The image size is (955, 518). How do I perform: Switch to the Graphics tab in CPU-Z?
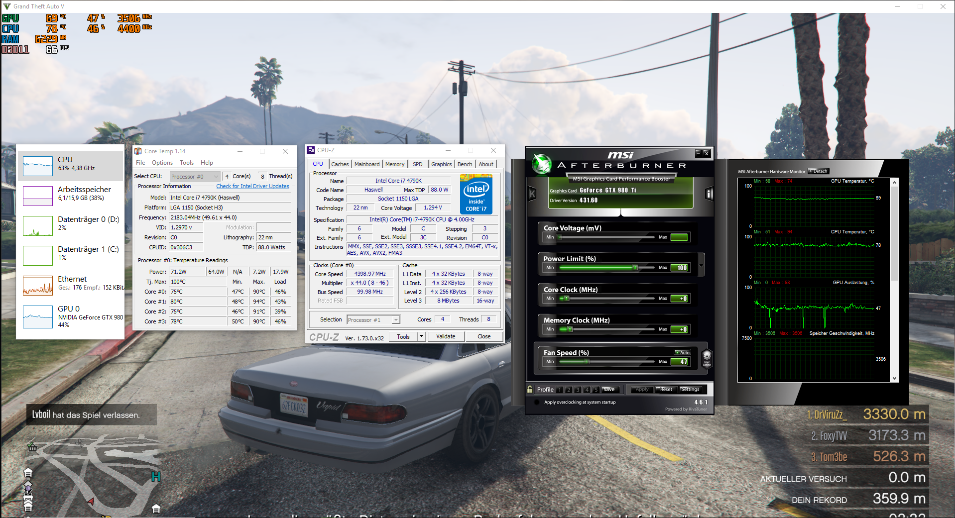pyautogui.click(x=442, y=164)
